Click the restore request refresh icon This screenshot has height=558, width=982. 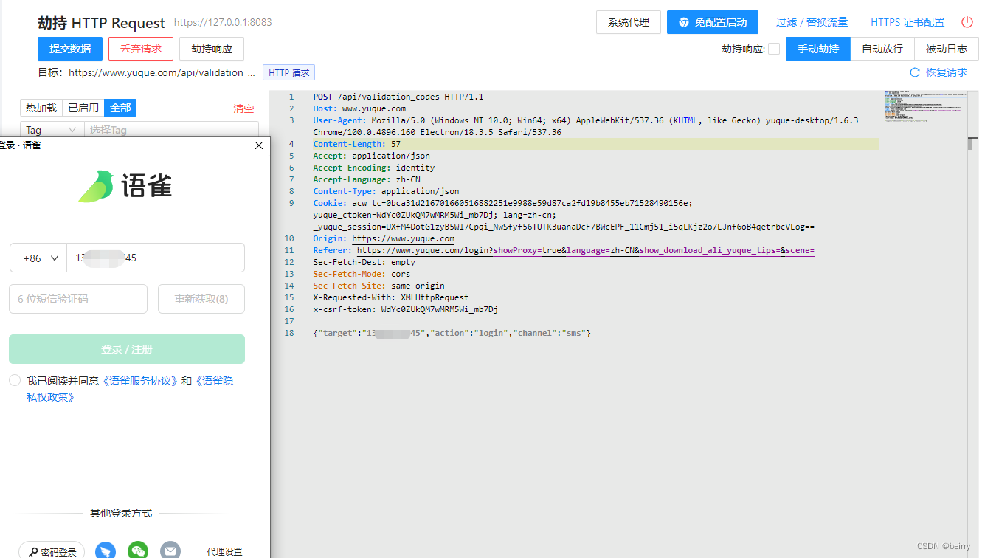coord(915,72)
